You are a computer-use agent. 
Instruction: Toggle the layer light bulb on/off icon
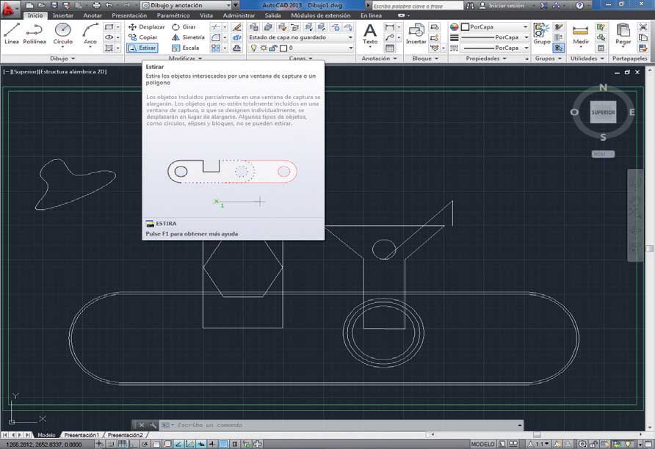pos(254,48)
